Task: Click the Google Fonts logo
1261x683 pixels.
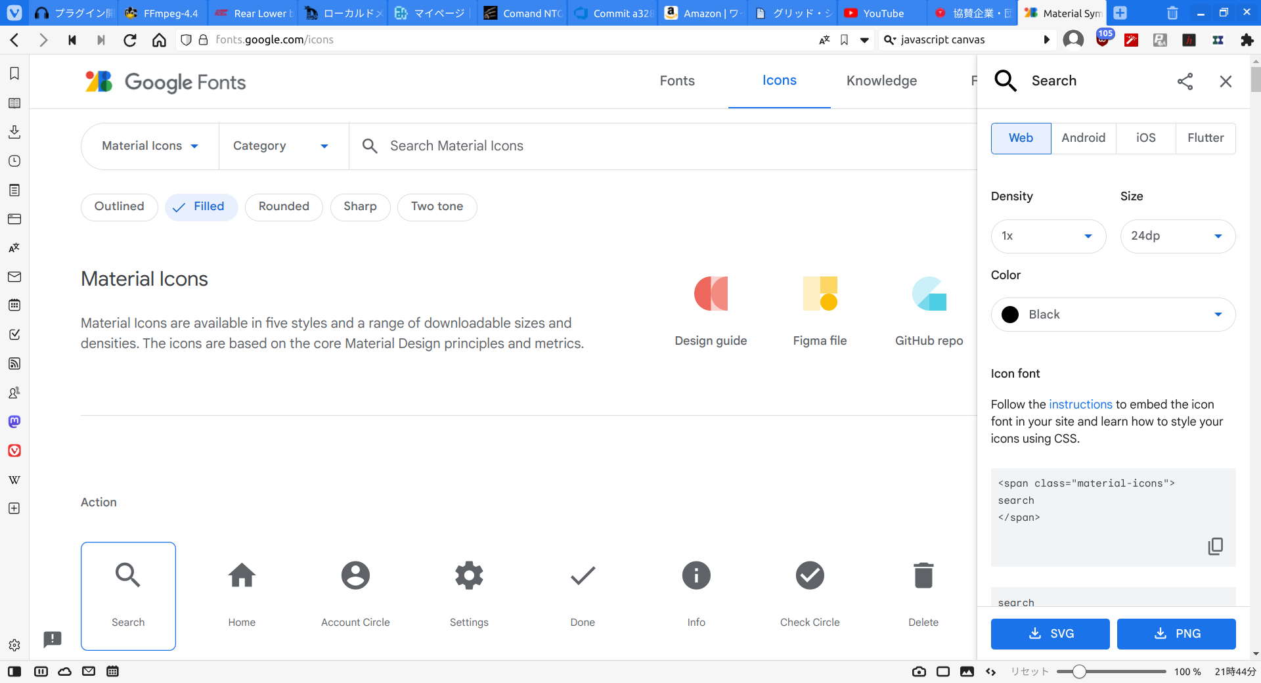Action: (x=166, y=82)
